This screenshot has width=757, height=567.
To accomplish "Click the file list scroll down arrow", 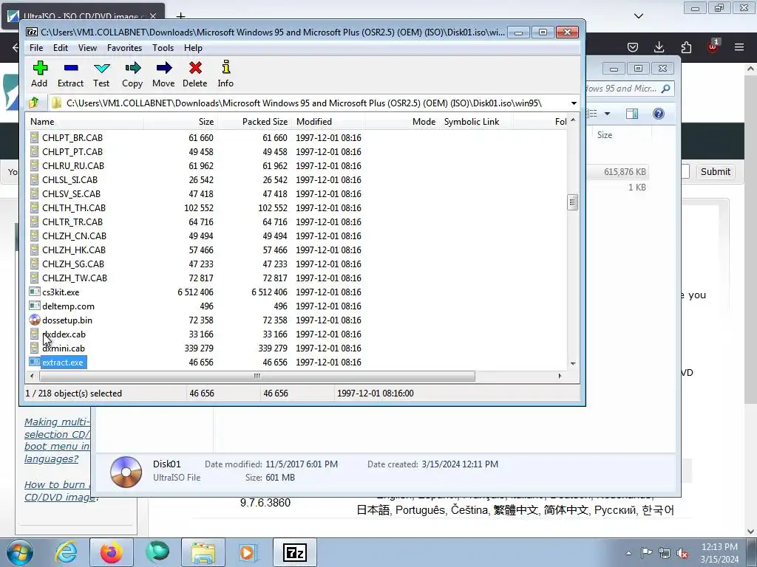I will tap(573, 363).
